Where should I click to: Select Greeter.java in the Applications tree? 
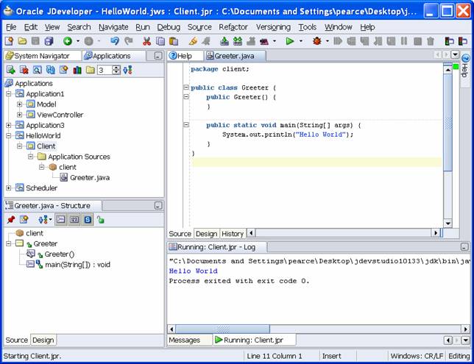click(x=90, y=178)
